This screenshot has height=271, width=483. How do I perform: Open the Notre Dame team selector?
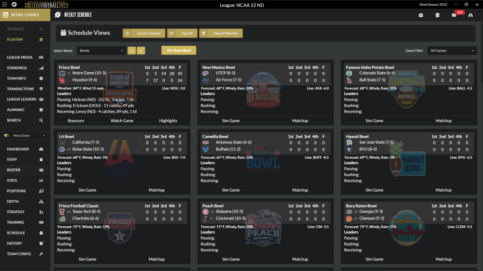point(25,136)
